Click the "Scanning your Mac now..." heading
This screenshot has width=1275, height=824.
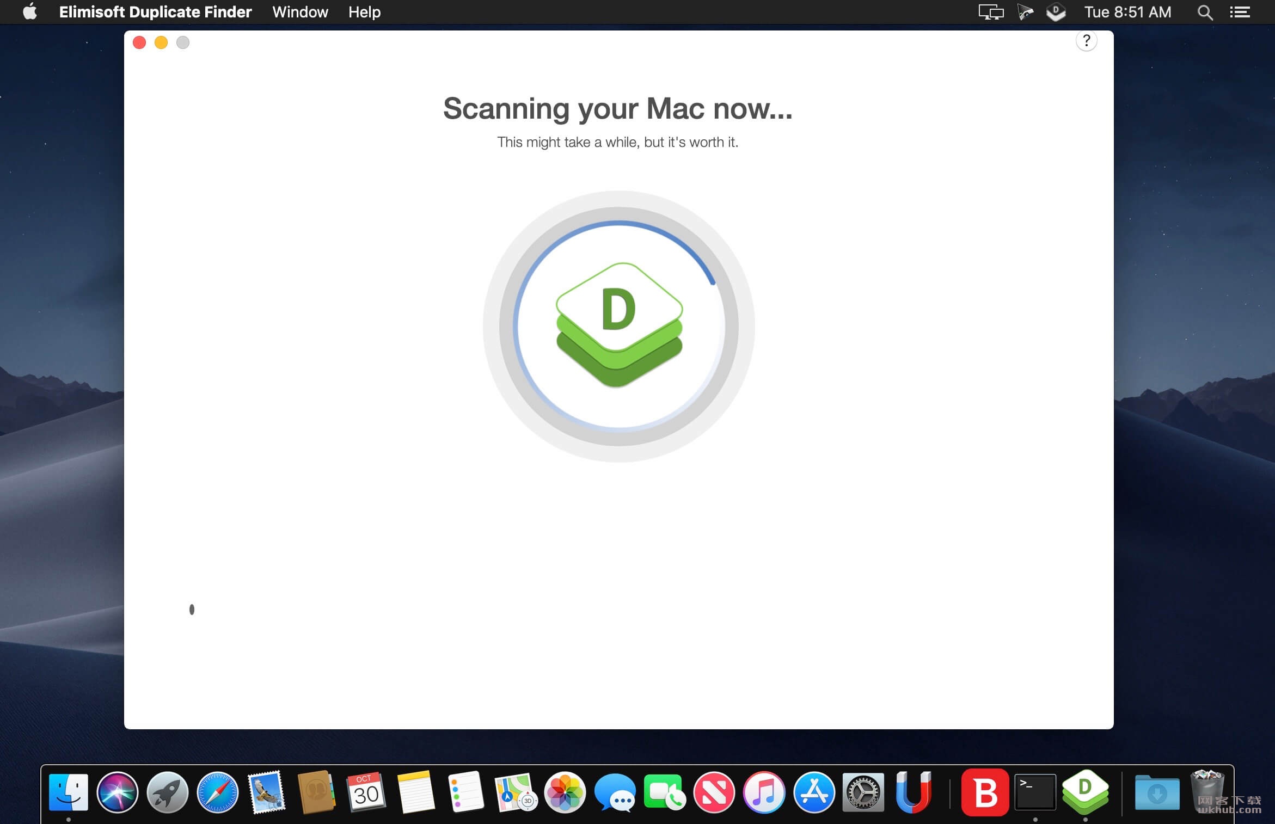[x=618, y=108]
